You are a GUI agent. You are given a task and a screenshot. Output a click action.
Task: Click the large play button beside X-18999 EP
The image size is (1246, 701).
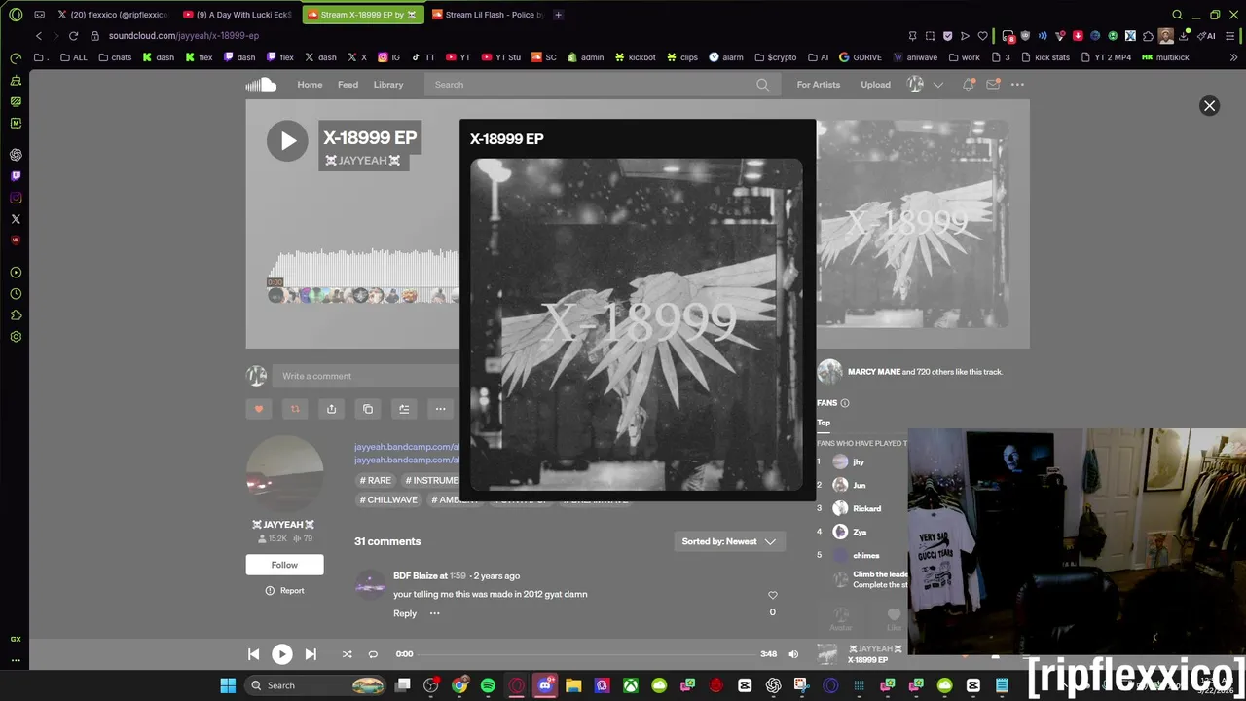(x=287, y=141)
